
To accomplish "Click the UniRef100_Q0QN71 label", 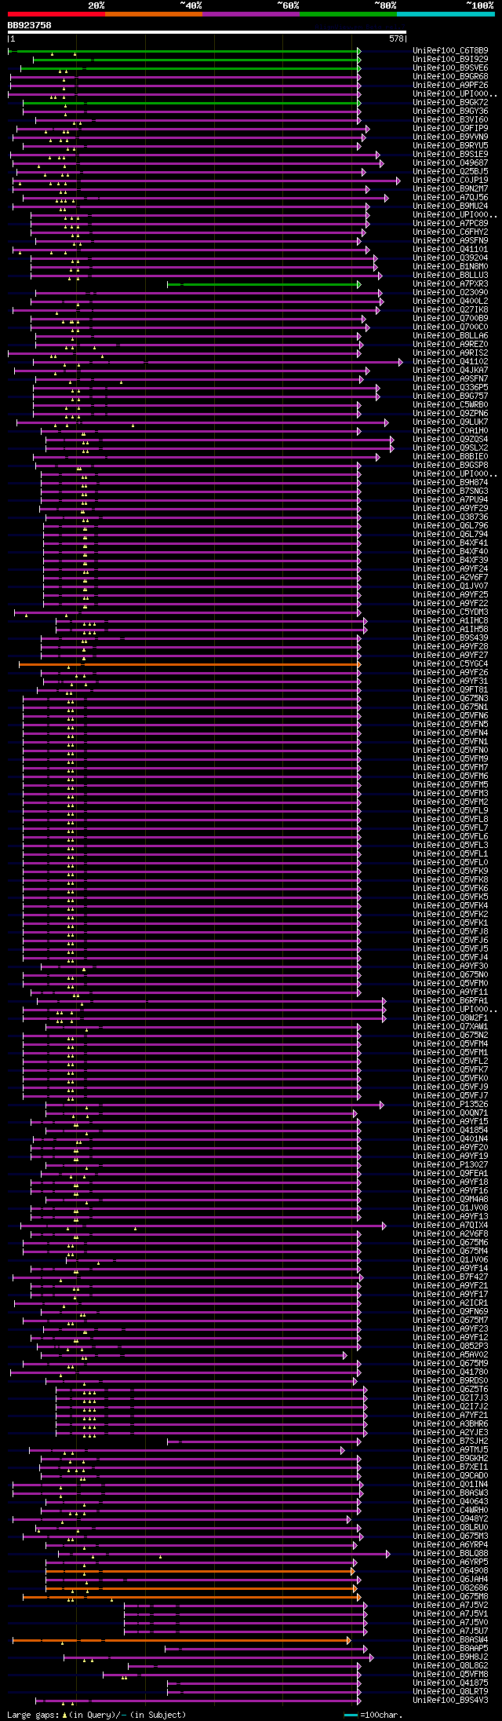I will 450,1113.
